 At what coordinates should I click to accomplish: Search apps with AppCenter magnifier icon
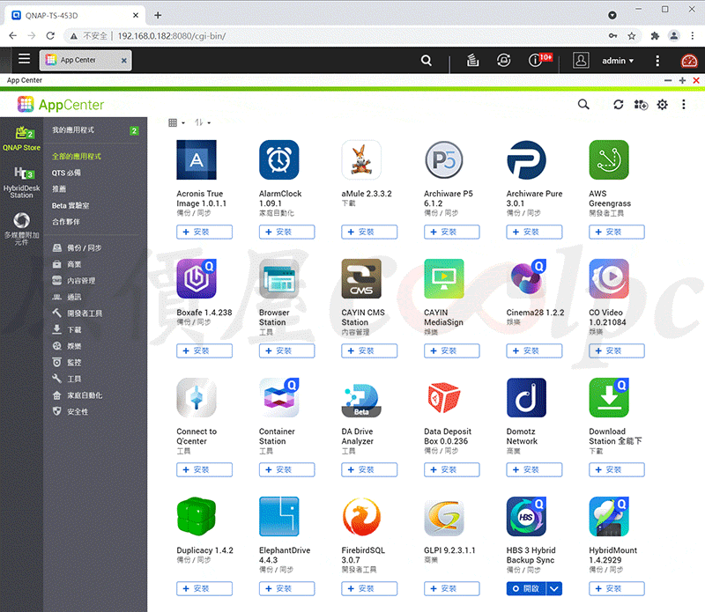coord(583,105)
